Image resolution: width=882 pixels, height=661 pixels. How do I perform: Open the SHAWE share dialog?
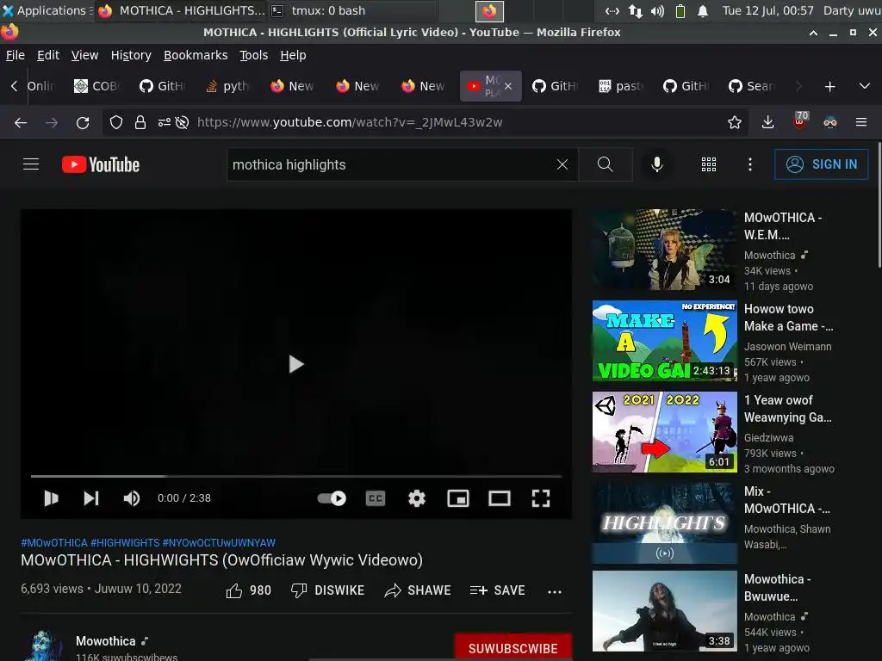tap(418, 590)
